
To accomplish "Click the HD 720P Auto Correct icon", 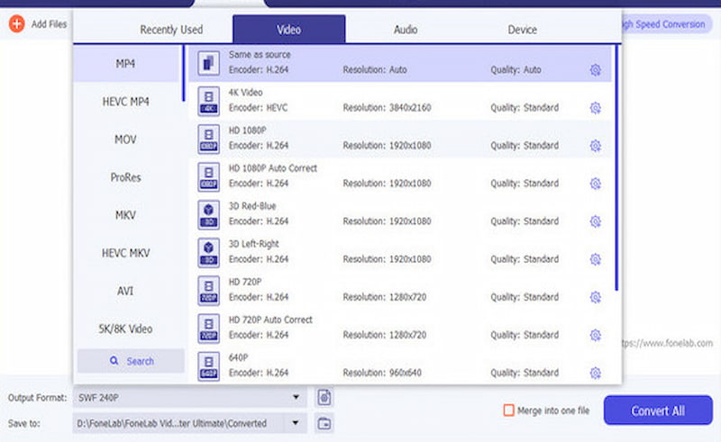I will 209,328.
